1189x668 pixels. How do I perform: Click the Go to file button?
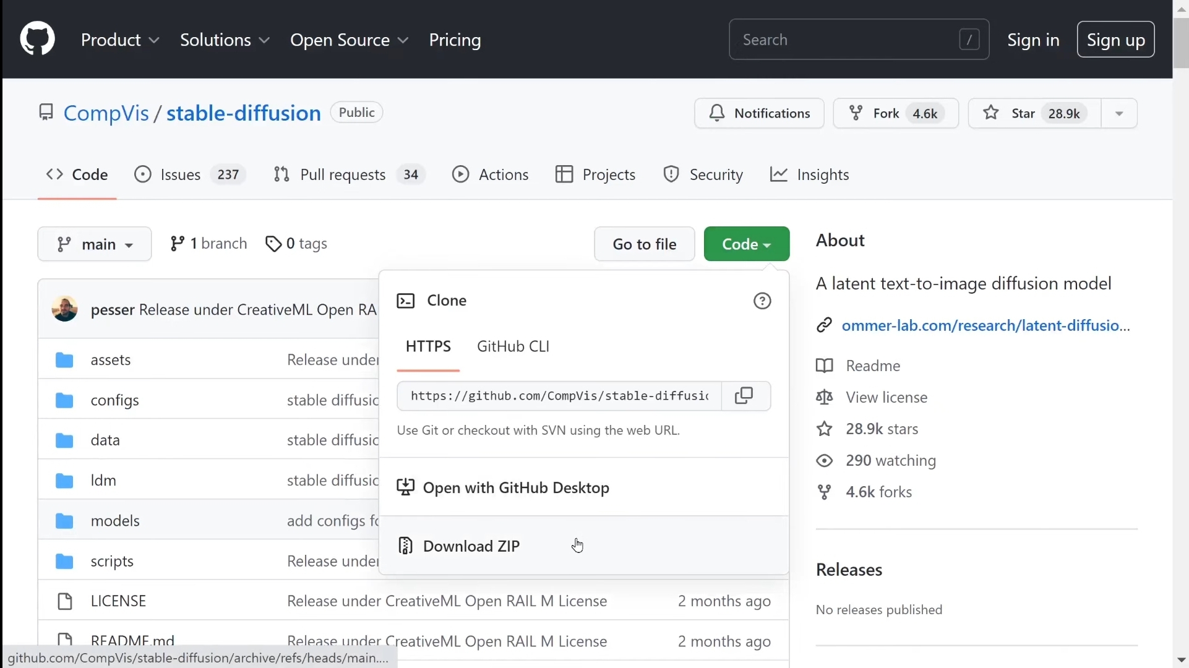coord(644,244)
